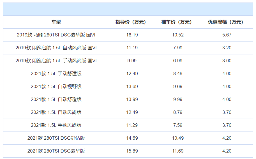Click bare car price 11.69
Image resolution: width=256 pixels, height=159 pixels.
(x=178, y=151)
